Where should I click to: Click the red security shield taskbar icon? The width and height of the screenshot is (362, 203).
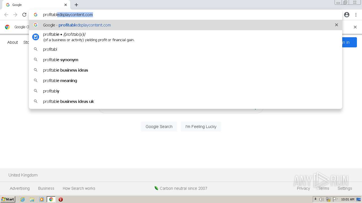tap(61, 199)
